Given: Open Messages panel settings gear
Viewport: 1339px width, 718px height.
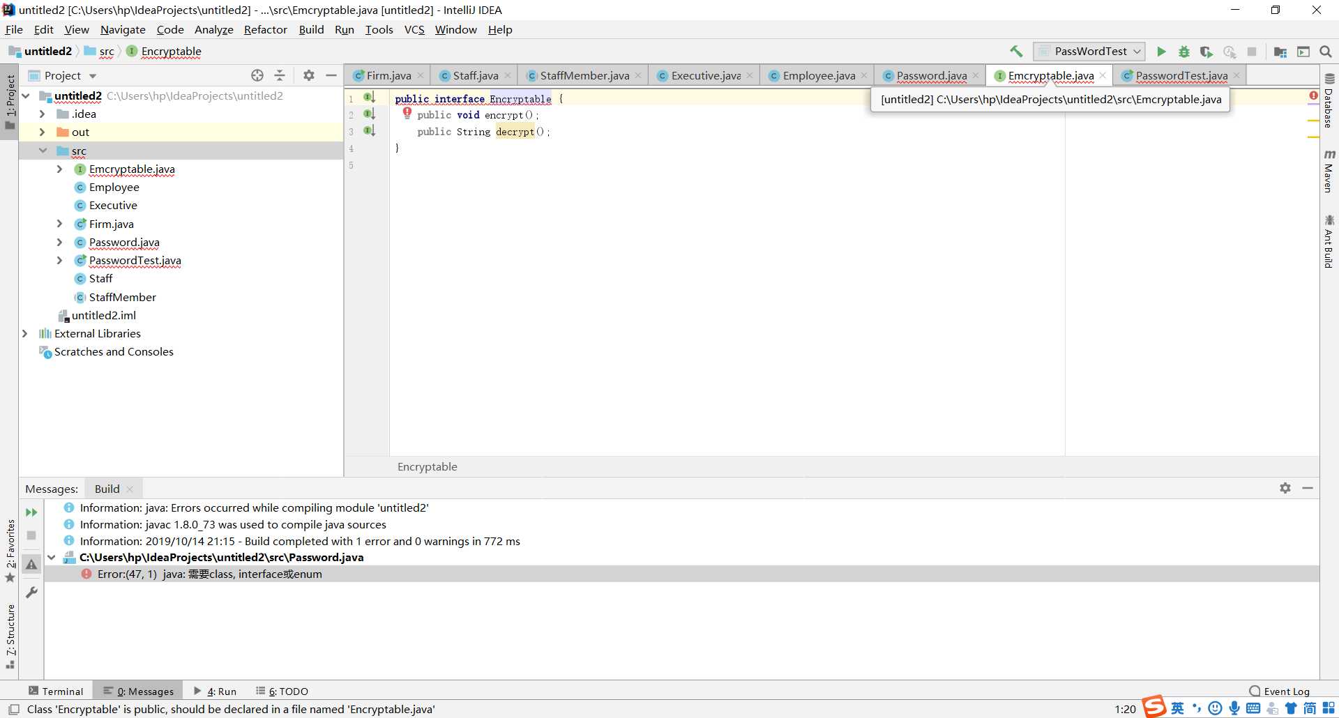Looking at the screenshot, I should point(1285,488).
